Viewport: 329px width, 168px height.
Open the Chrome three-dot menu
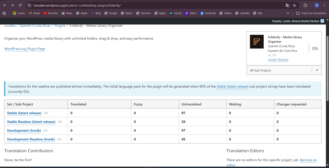[324, 5]
